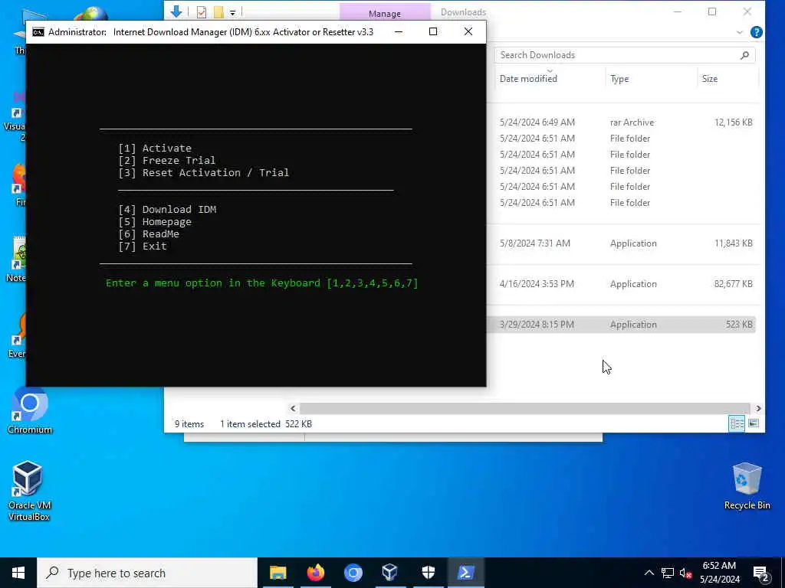Launch Firefox from the taskbar
The height and width of the screenshot is (588, 785).
click(315, 573)
